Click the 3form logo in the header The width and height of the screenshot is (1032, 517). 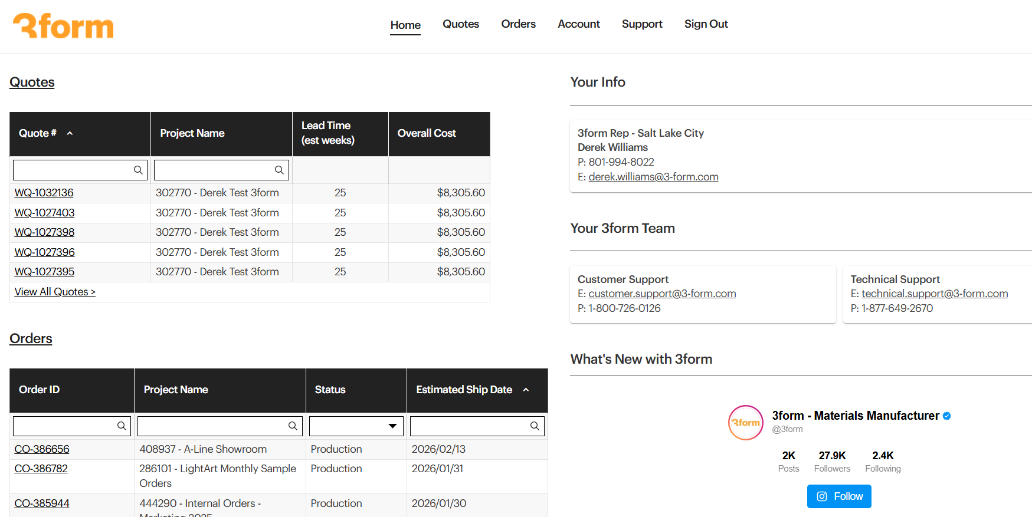coord(63,26)
